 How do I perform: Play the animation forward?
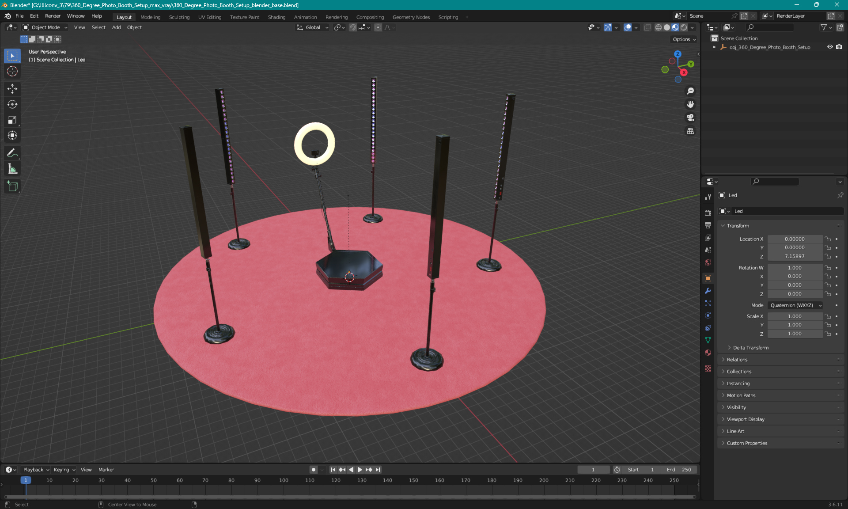[x=360, y=470]
